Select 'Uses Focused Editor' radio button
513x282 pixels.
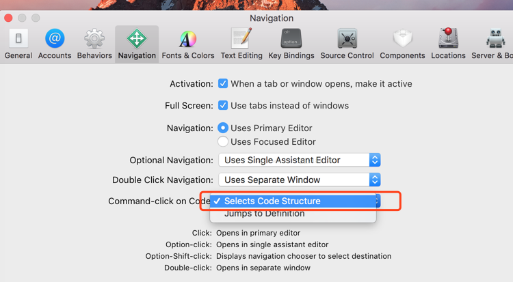[223, 141]
